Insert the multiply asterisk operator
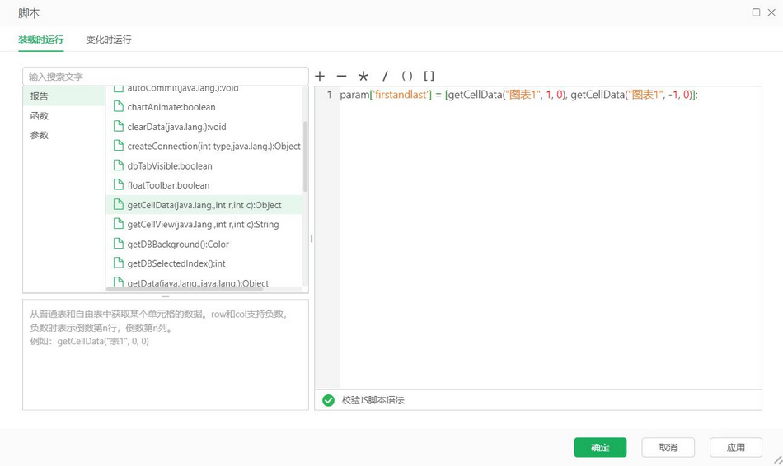This screenshot has width=783, height=466. 363,76
